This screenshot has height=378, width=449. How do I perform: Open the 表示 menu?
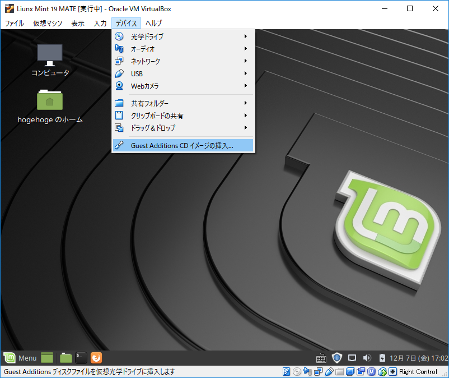click(x=78, y=23)
